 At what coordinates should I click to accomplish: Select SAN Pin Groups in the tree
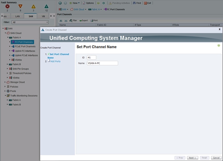pyautogui.click(x=19, y=69)
